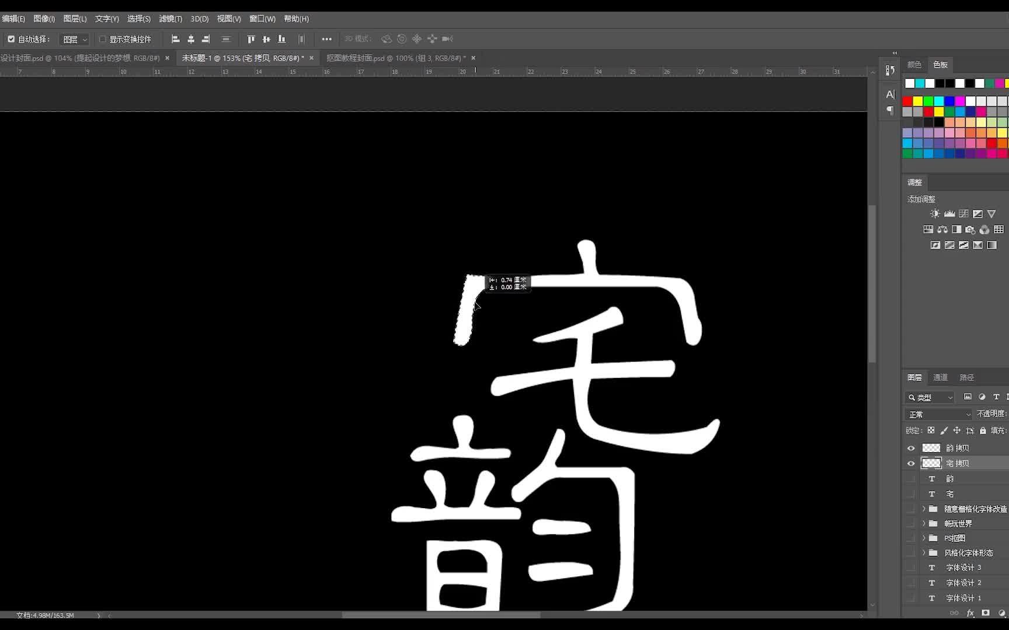The width and height of the screenshot is (1009, 630).
Task: Open the 图层 auto-select dropdown
Action: point(74,39)
